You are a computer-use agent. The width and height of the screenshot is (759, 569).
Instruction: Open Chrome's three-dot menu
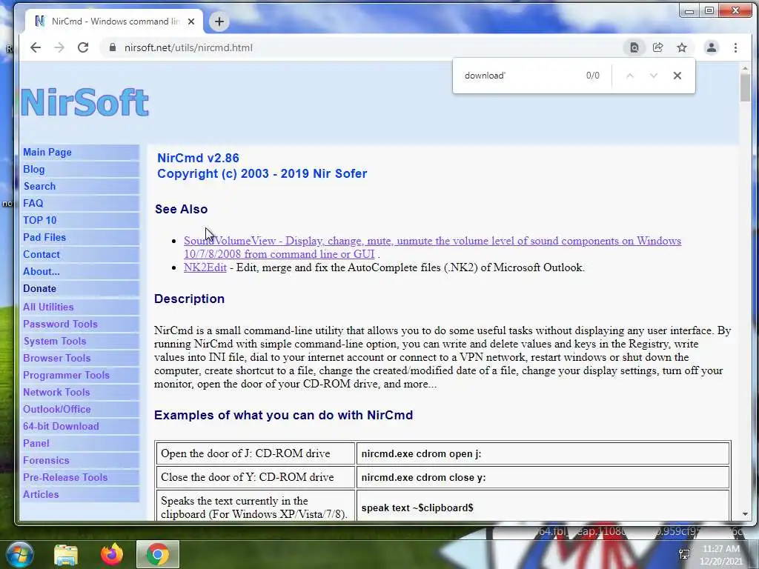point(735,47)
